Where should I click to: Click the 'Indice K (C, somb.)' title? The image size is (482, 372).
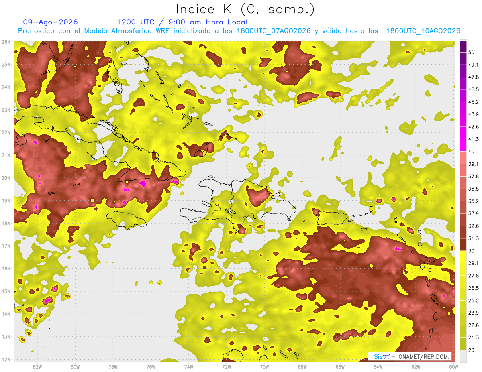pos(245,10)
